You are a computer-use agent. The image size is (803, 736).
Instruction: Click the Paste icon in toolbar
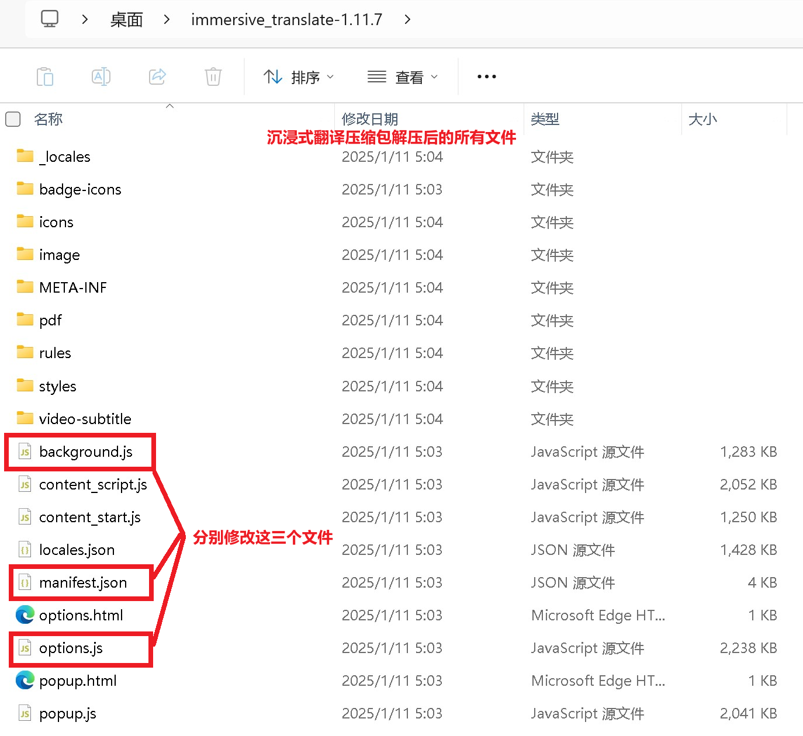coord(45,77)
